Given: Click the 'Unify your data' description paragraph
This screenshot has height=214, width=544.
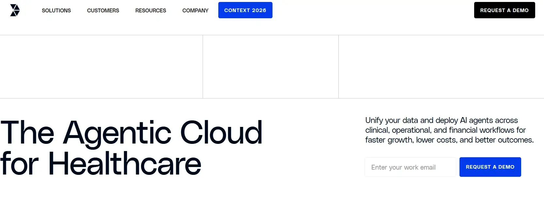Looking at the screenshot, I should pyautogui.click(x=449, y=130).
